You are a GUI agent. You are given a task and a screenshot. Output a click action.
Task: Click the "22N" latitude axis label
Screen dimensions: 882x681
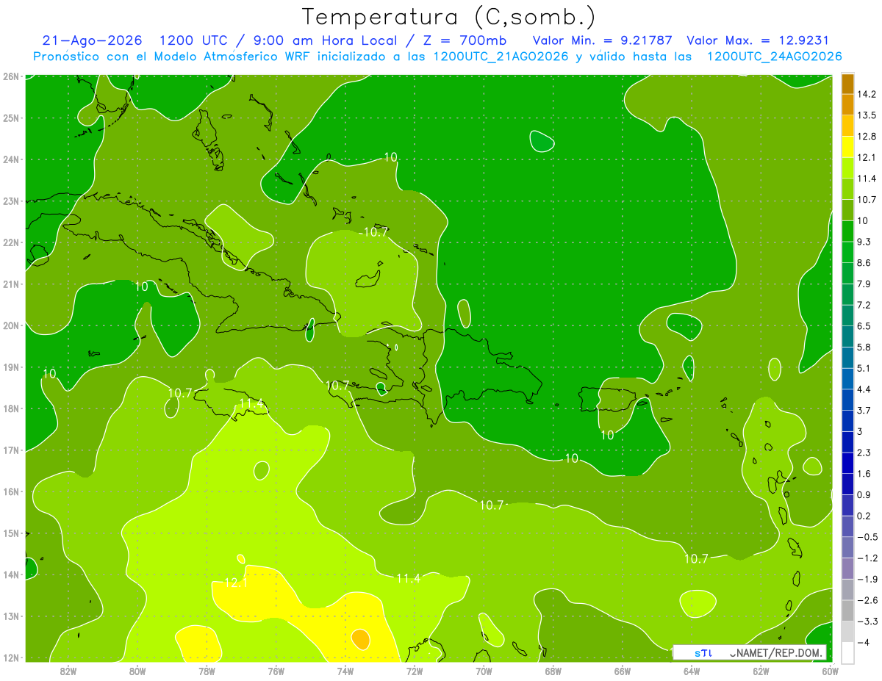(10, 242)
